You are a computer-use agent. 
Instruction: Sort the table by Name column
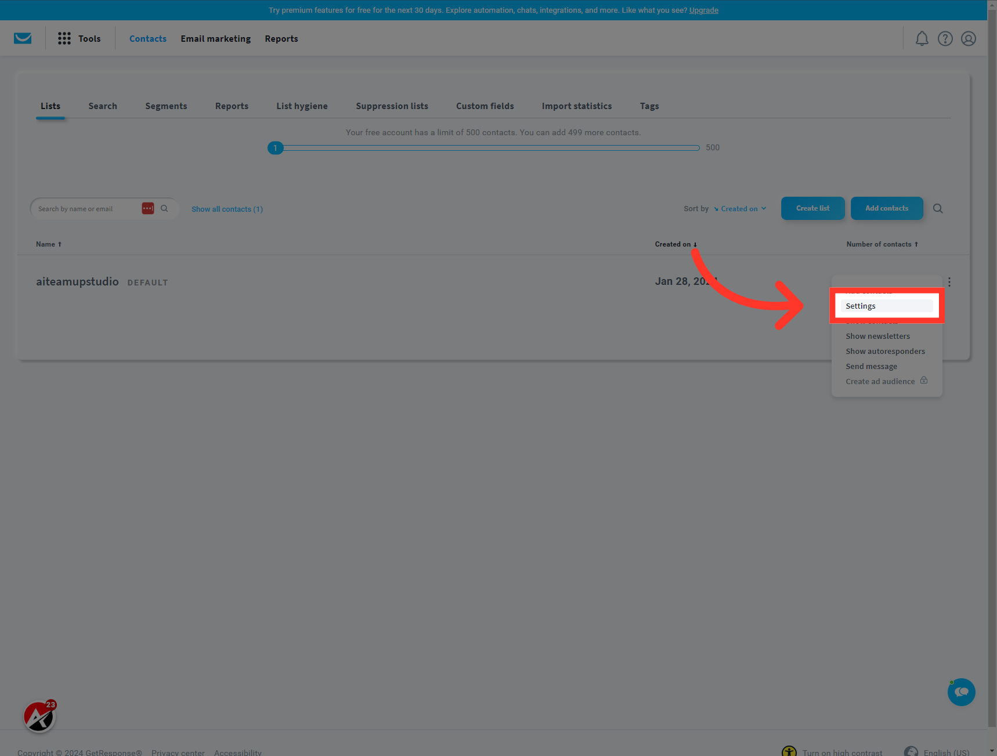49,244
